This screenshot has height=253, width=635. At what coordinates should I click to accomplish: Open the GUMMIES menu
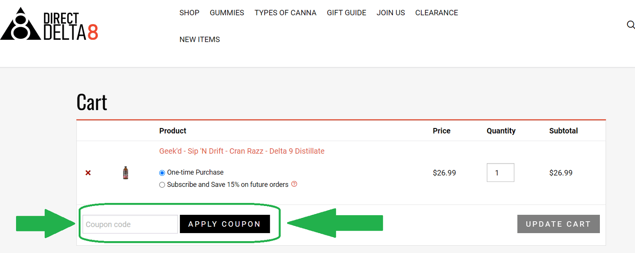point(227,13)
